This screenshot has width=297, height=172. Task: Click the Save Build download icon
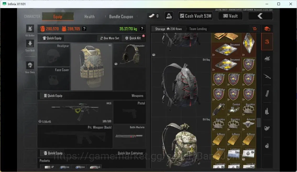coord(30,44)
